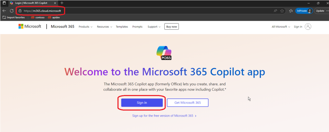Open the tab actions menu icon
329x132 pixels.
pos(4,3)
